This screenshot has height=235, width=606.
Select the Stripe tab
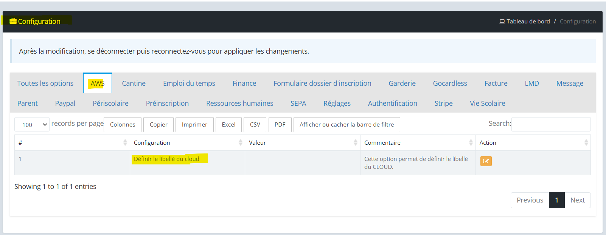(443, 103)
